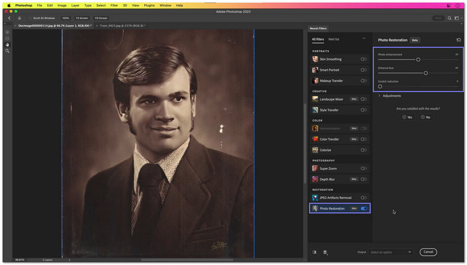Screen dimensions: 467x265
Task: Switch to Trani_0925.jpg document tab
Action: tap(123, 26)
